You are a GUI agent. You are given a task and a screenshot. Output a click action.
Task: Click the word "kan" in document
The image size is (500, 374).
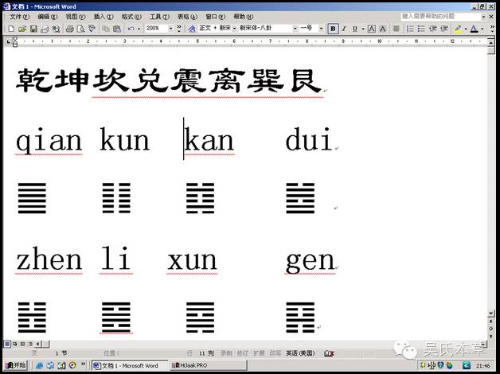pyautogui.click(x=209, y=140)
